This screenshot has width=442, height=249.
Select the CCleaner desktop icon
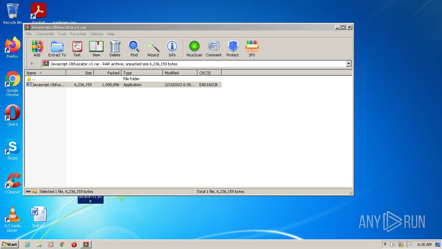click(x=12, y=183)
